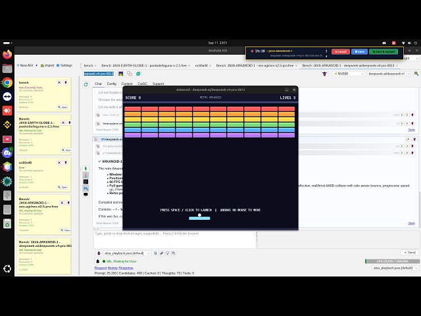Image resolution: width=421 pixels, height=316 pixels.
Task: Click Open on the ec60a48 card
Action: pyautogui.click(x=62, y=187)
